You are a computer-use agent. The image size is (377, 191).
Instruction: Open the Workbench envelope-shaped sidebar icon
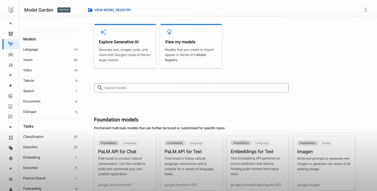pos(11,55)
